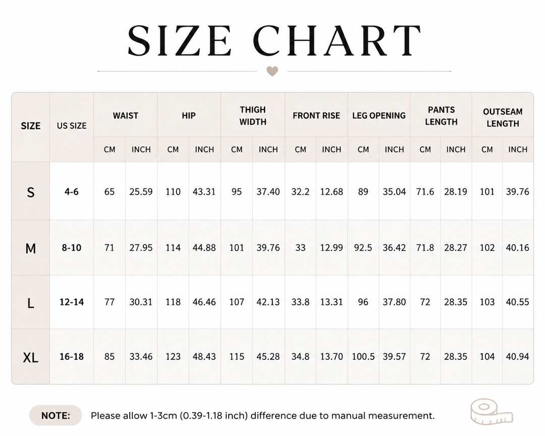Select the S size row label
The image size is (545, 436).
(31, 192)
